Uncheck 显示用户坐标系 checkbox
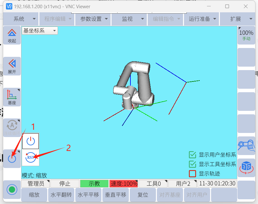Screen dimensions: 258x204 click(x=192, y=155)
